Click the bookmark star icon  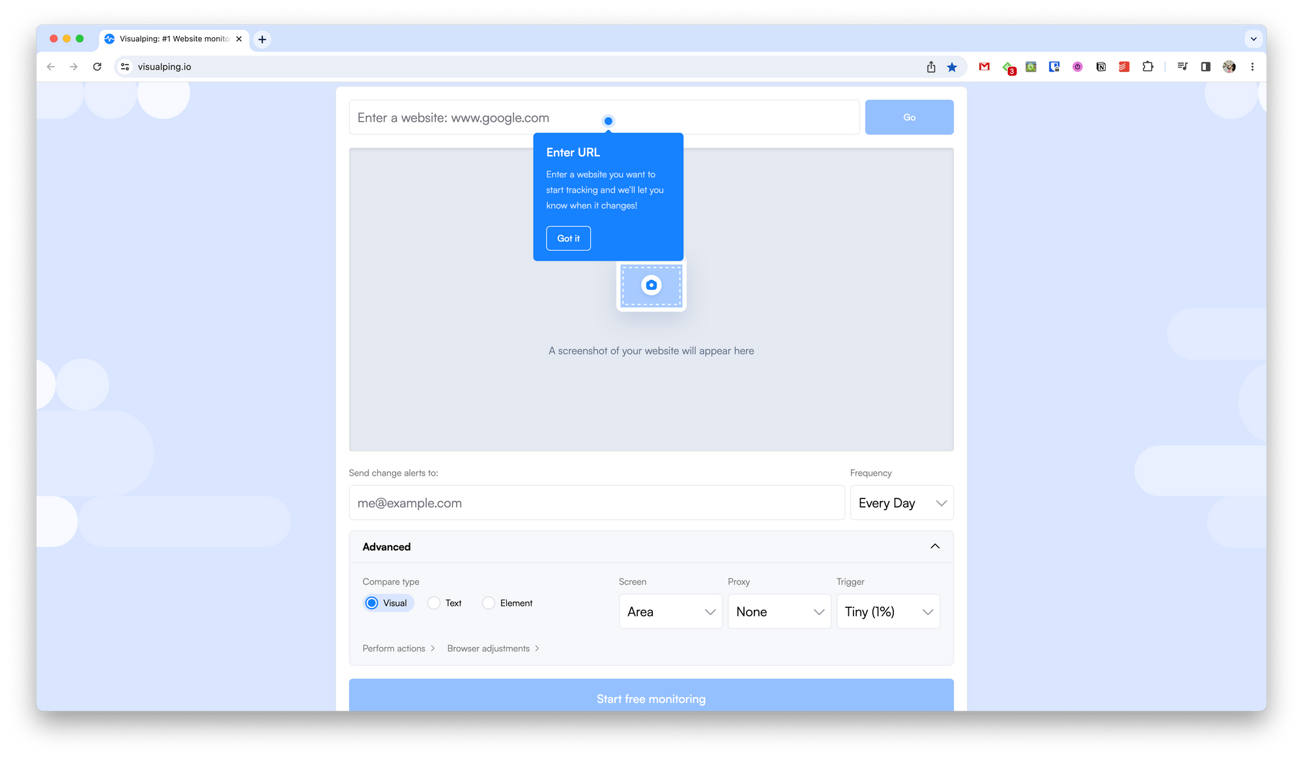pos(952,66)
